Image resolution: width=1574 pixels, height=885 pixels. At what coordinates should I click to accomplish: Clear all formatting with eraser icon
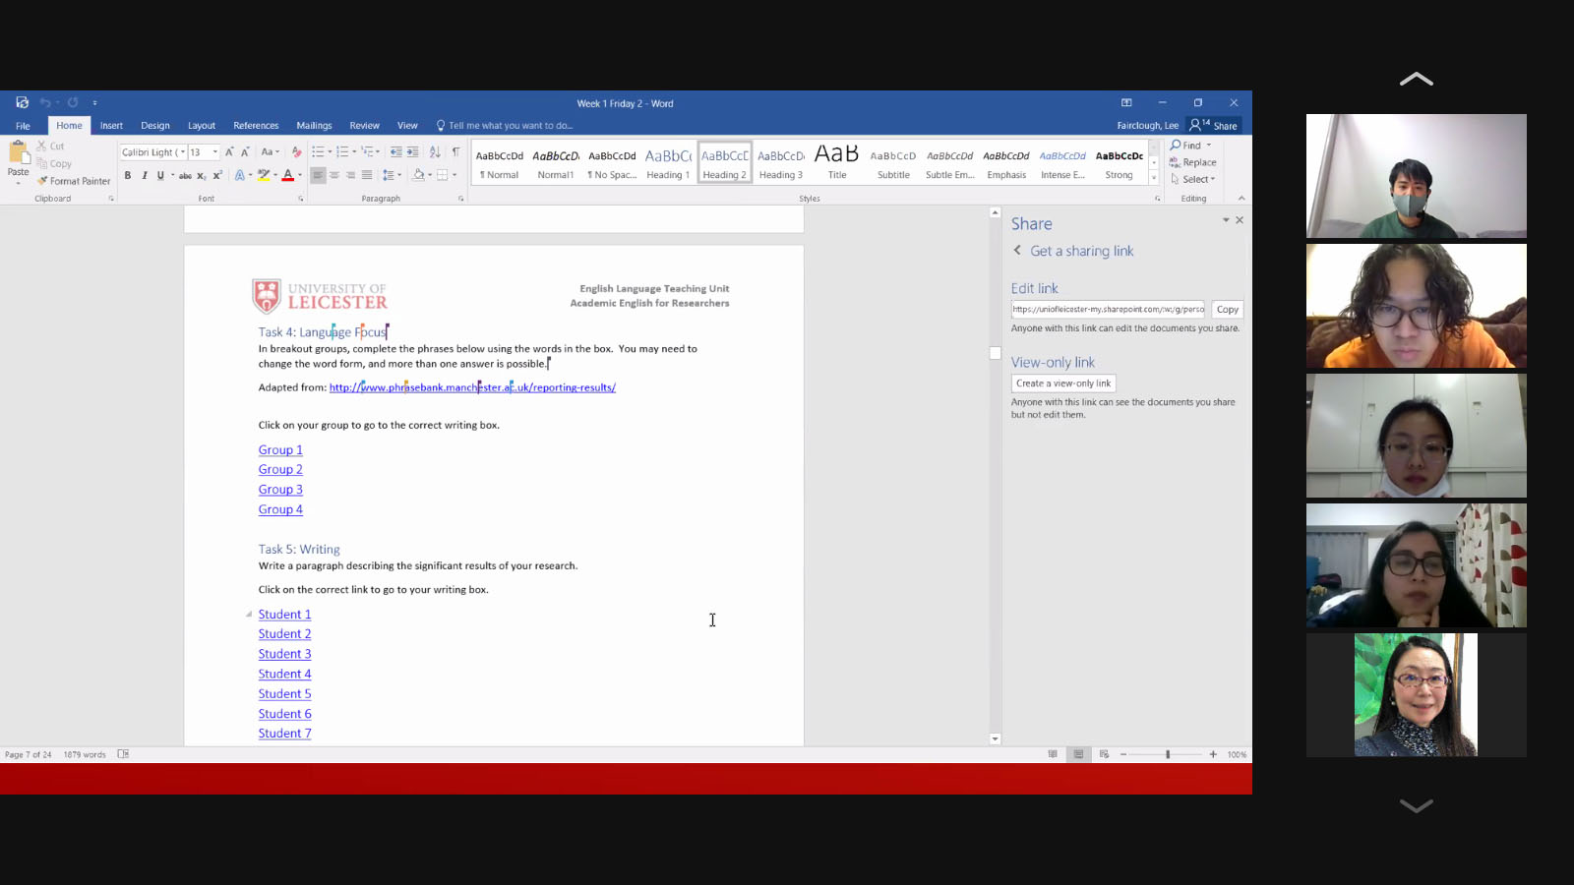tap(297, 151)
